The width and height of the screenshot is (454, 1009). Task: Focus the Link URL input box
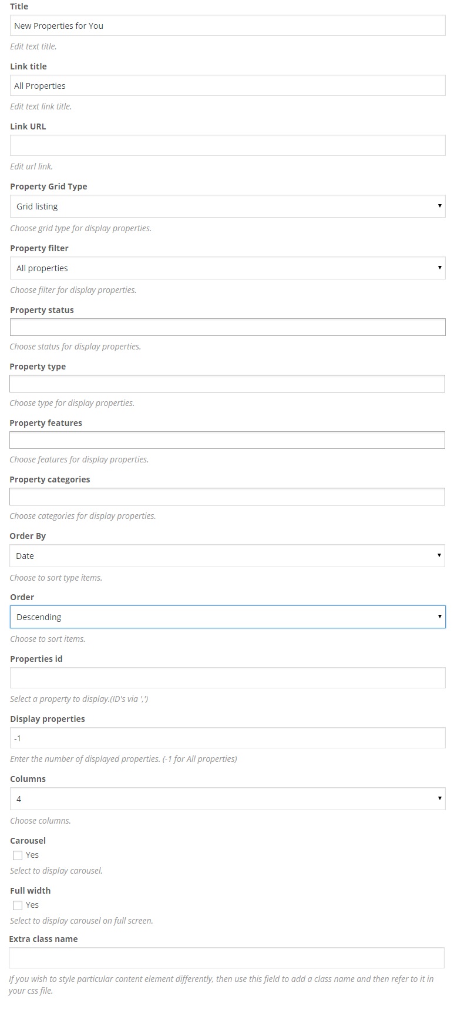[x=227, y=146]
